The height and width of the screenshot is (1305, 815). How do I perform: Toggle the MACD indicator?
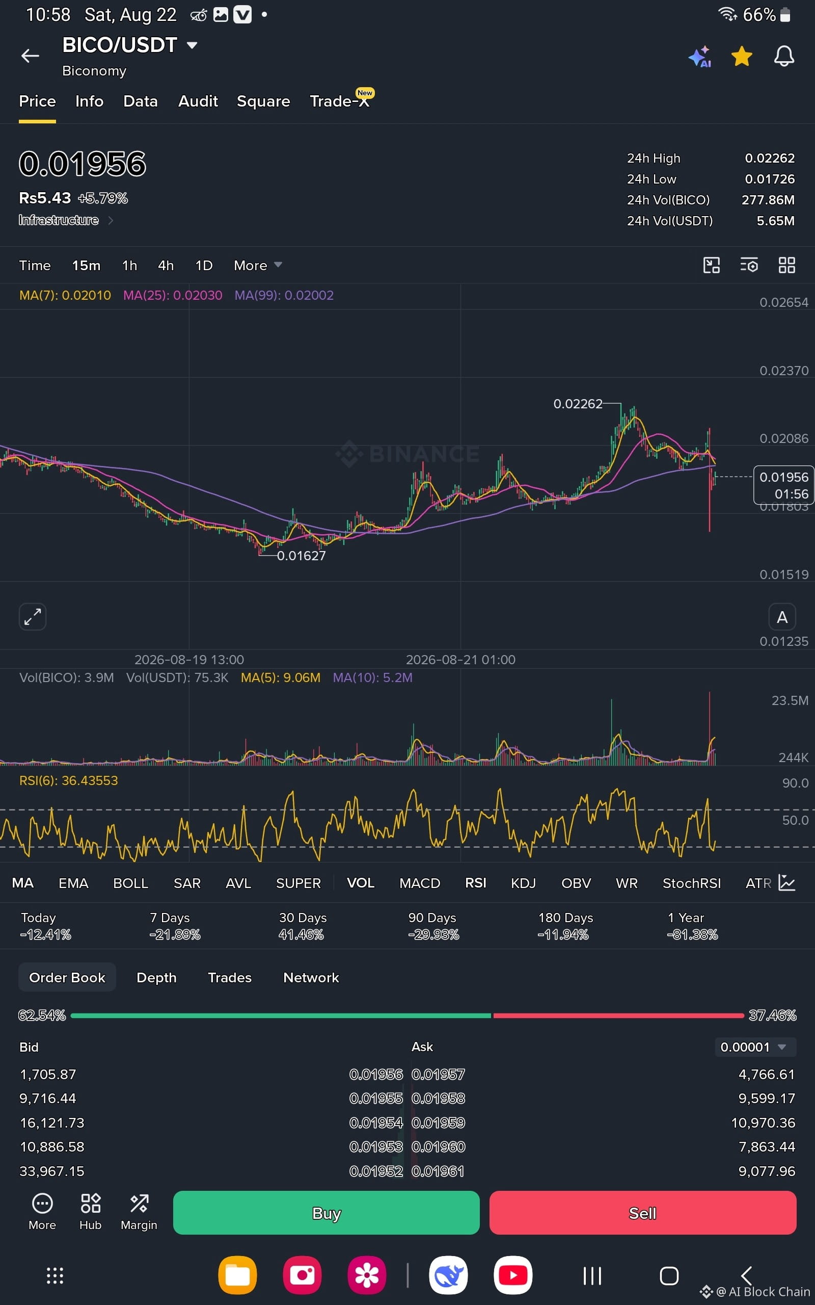[x=419, y=883]
